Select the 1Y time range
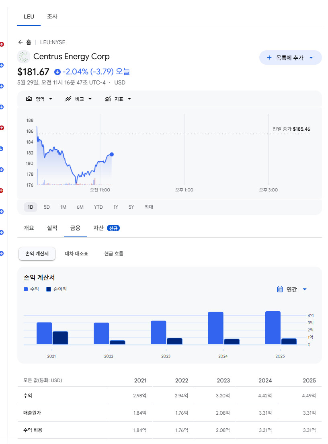 coord(115,207)
